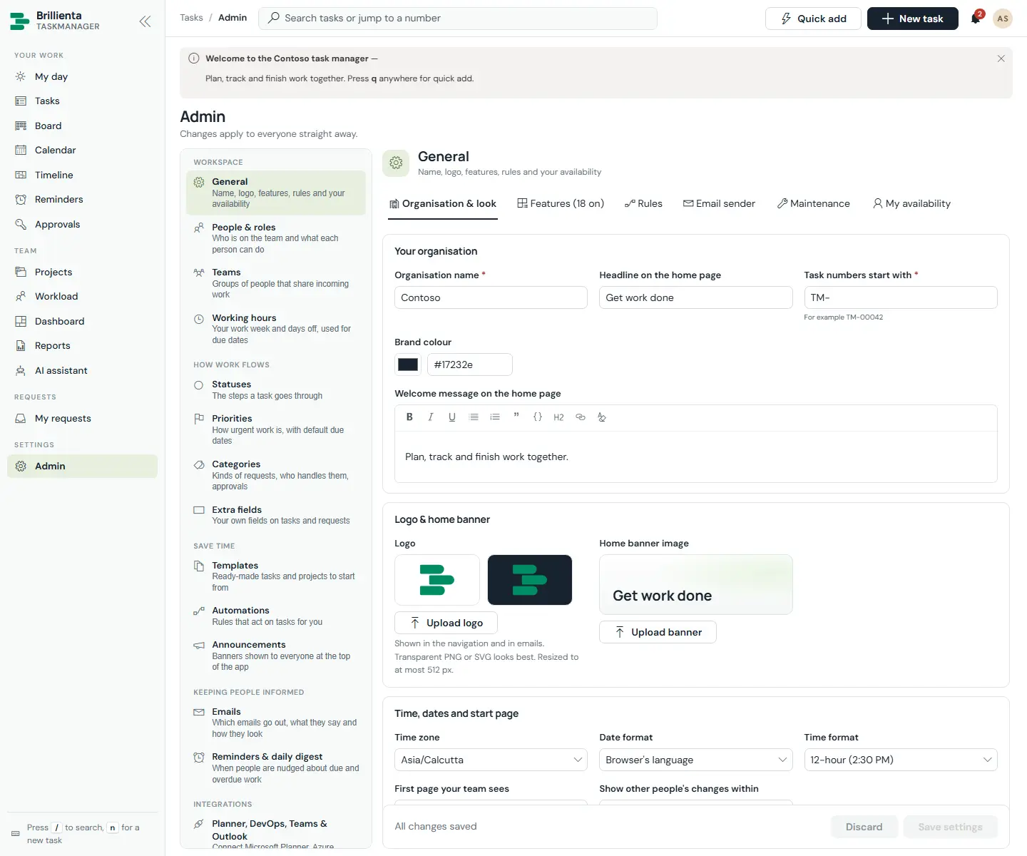The height and width of the screenshot is (856, 1027).
Task: Focus the search tasks box
Action: coord(458,18)
